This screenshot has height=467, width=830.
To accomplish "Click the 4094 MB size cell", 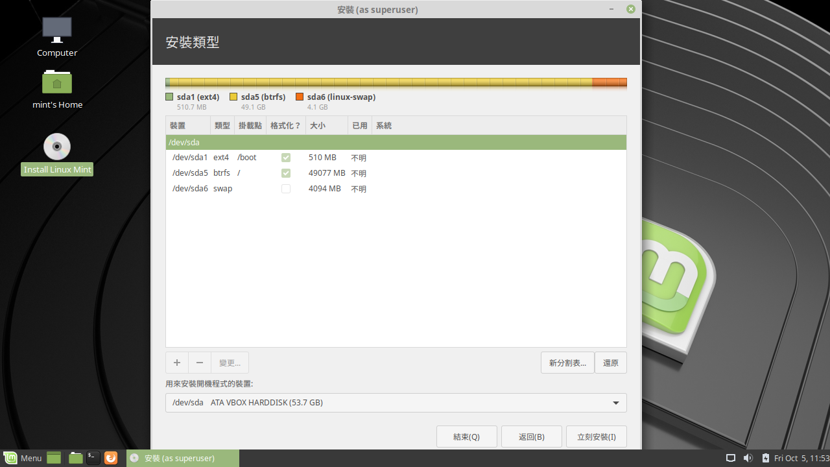I will [325, 189].
